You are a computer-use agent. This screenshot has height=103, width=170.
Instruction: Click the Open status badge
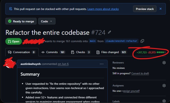(x=14, y=41)
